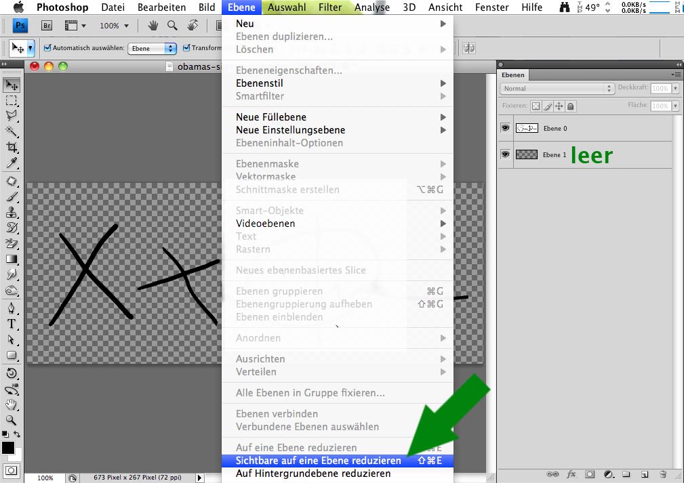684x483 pixels.
Task: Select the Path Selection tool
Action: 12,339
